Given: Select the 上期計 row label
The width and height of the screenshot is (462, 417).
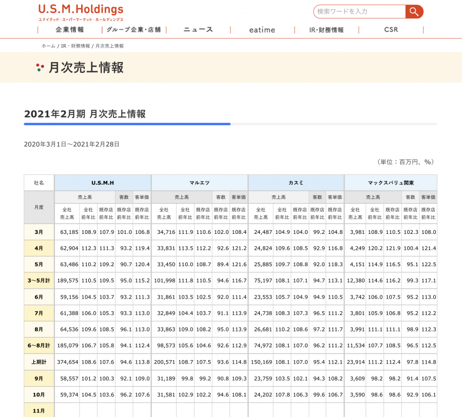Looking at the screenshot, I should (x=39, y=362).
